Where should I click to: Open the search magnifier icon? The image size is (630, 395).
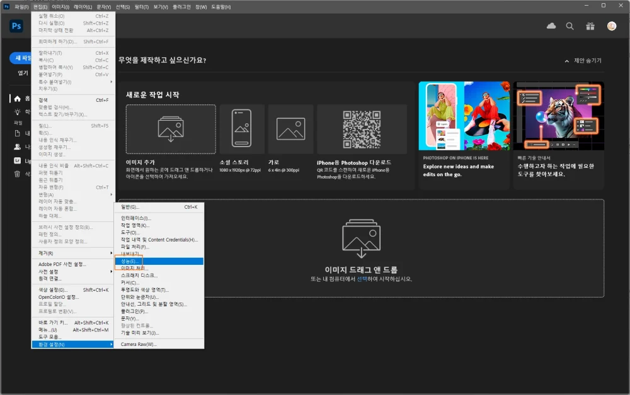570,26
